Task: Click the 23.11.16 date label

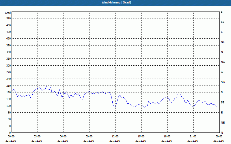Action: tap(219, 141)
